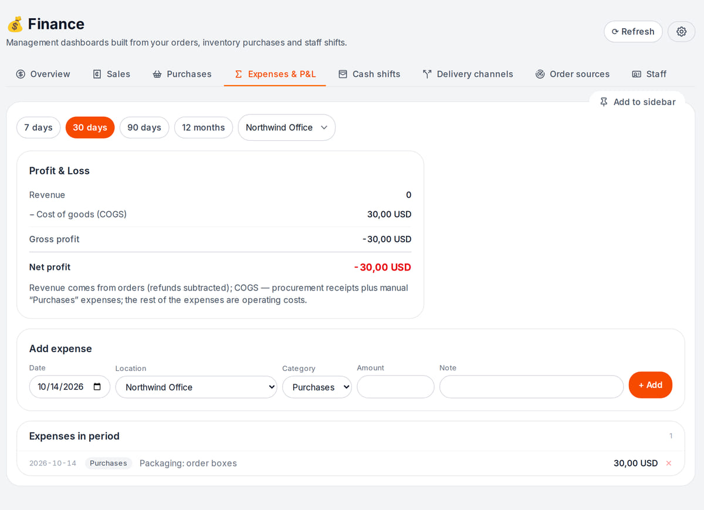Click the red Net profit amount -30,00 USD
Screen dimensions: 704x510
383,267
